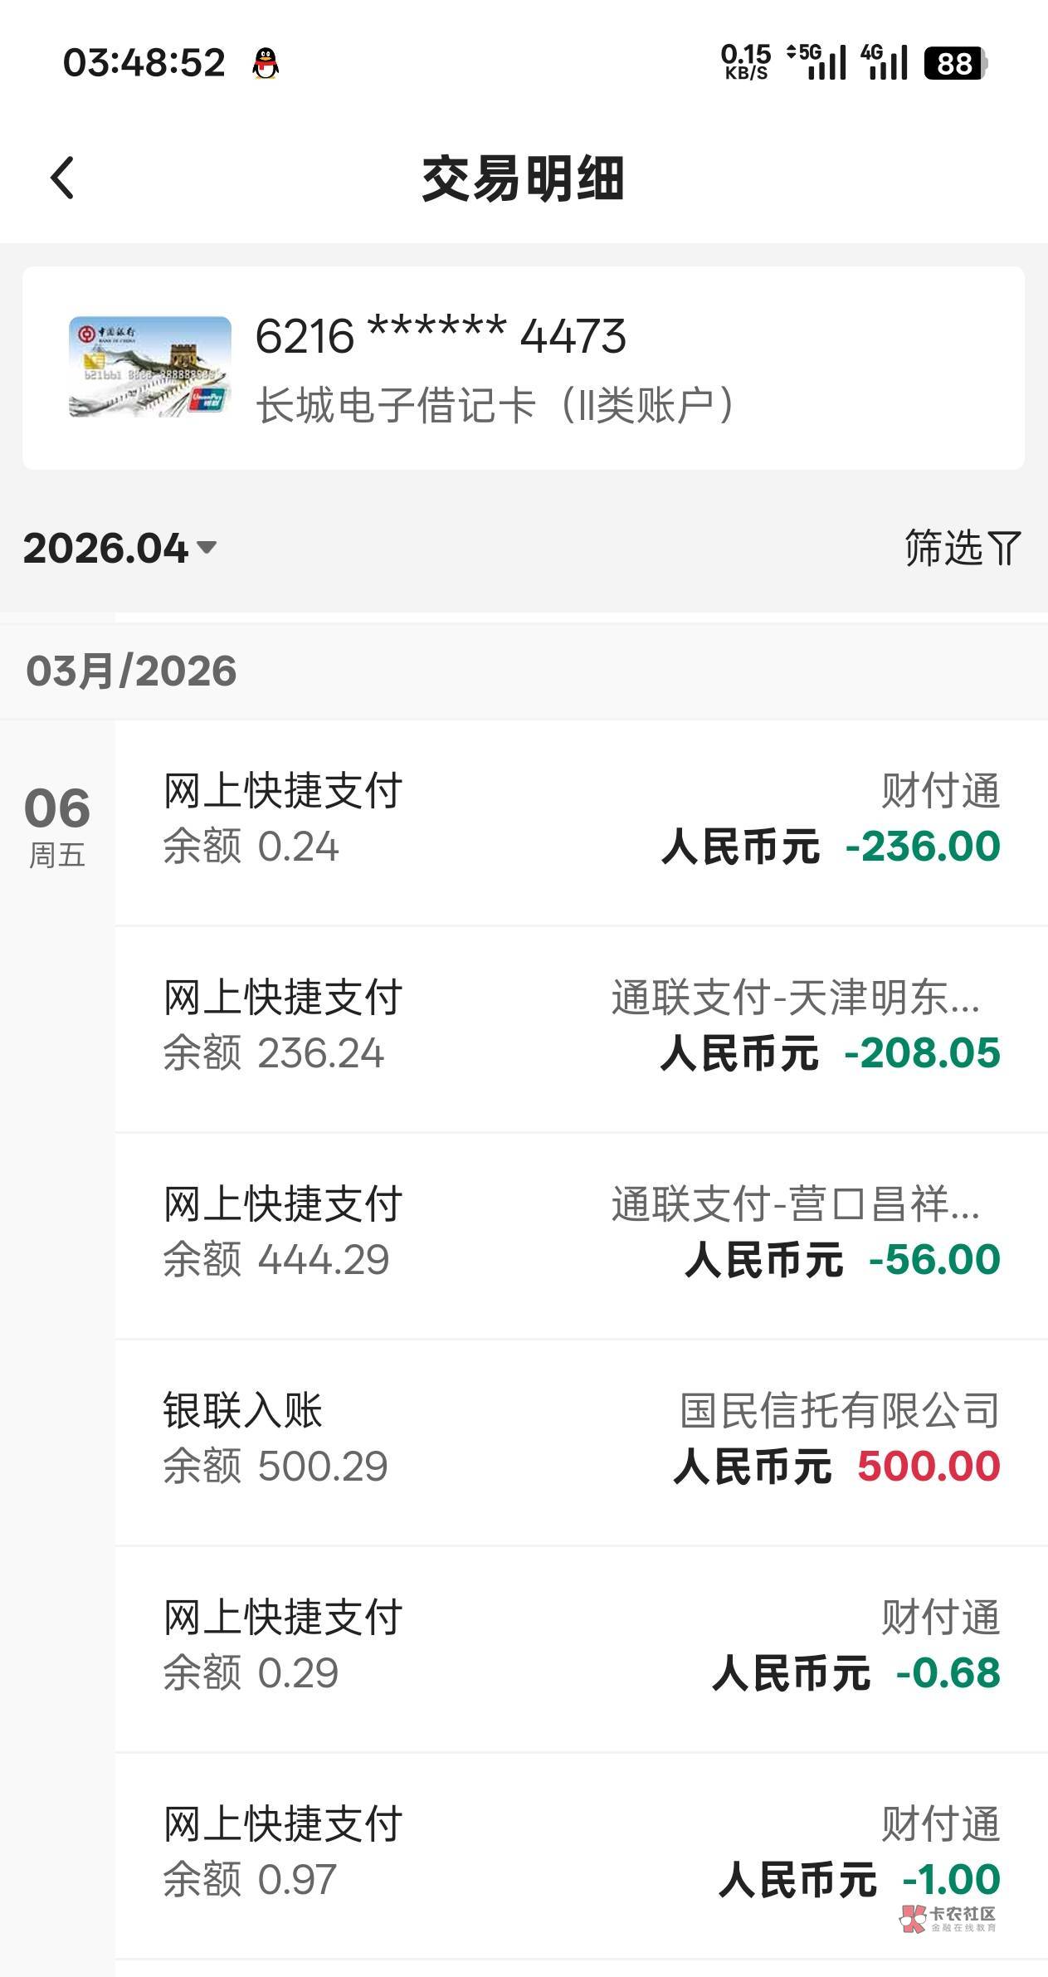Tap the QQ penguin notification icon
Image resolution: width=1048 pixels, height=1977 pixels.
tap(266, 64)
